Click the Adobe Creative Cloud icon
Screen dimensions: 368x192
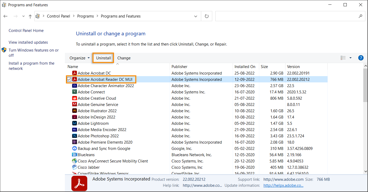(75, 98)
